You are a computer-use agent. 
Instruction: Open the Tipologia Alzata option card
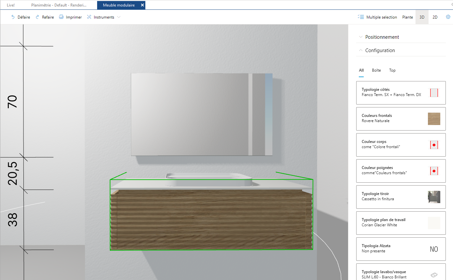click(401, 249)
